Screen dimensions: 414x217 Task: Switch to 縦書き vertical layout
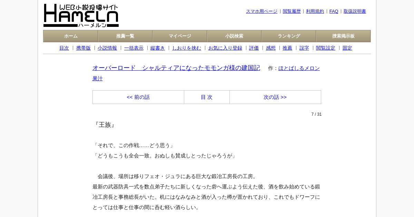[158, 48]
